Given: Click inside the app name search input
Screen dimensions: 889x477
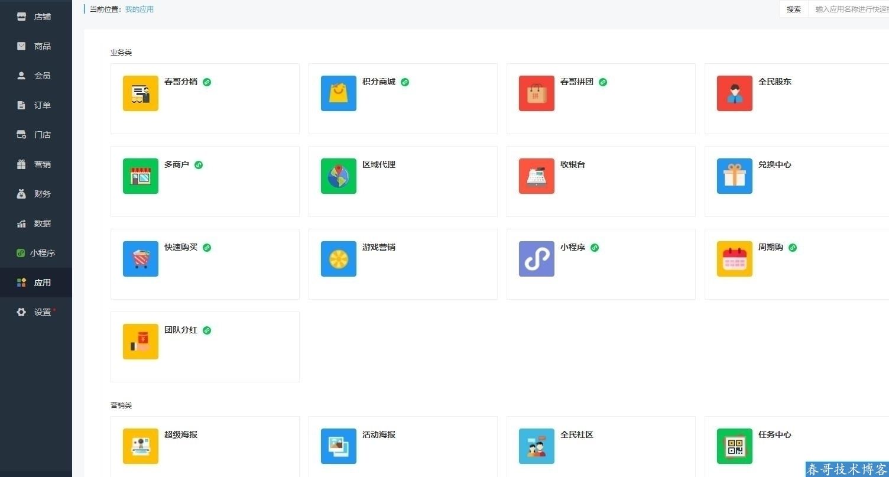Looking at the screenshot, I should 851,9.
